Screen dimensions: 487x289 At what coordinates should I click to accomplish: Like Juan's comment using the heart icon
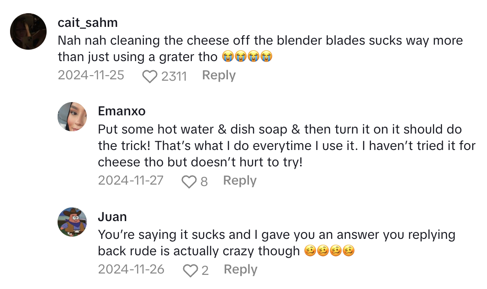pyautogui.click(x=192, y=270)
